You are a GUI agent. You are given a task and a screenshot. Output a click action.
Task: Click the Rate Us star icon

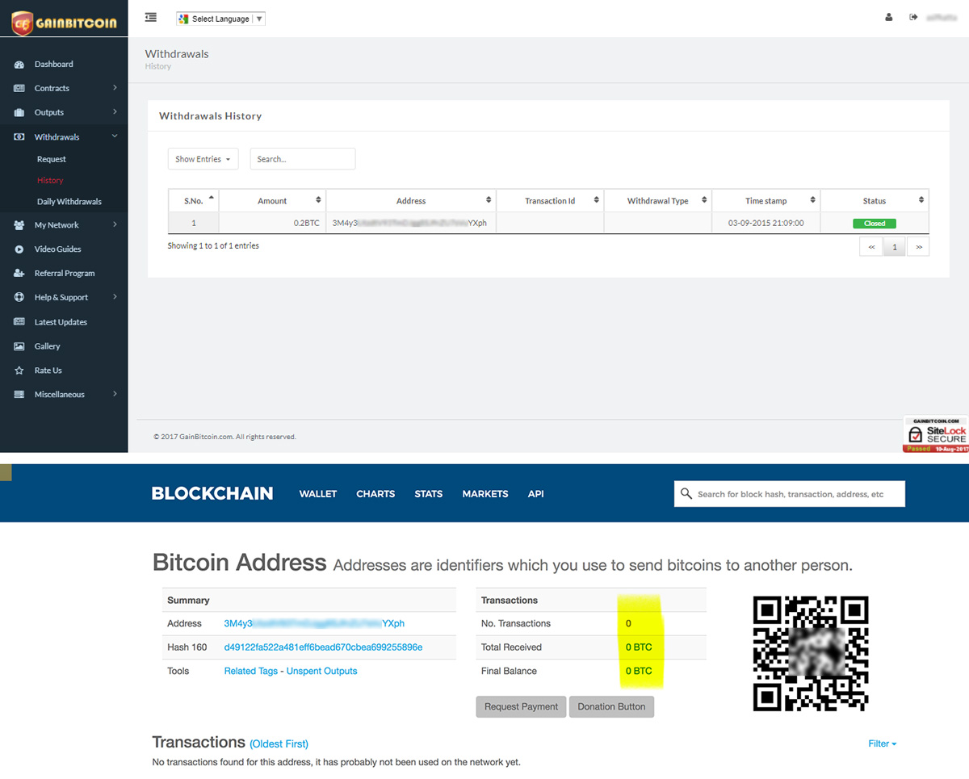tap(19, 371)
